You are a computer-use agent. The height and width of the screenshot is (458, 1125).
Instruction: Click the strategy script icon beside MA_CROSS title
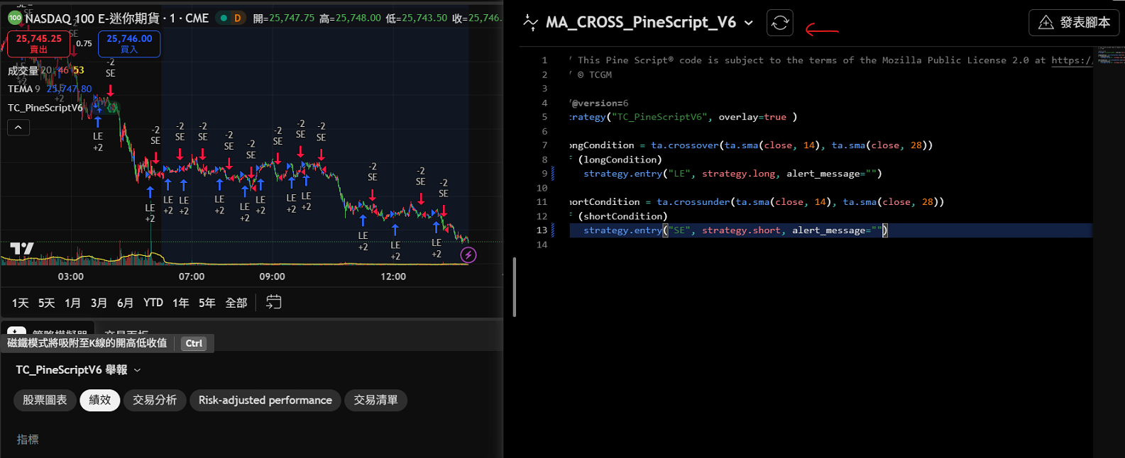tap(530, 23)
